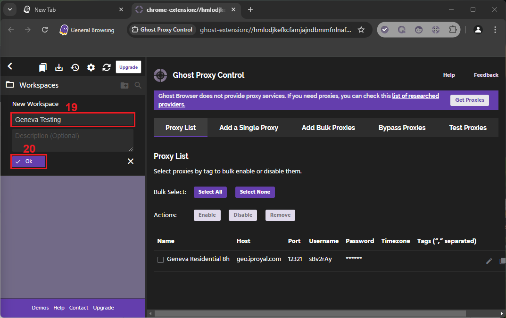The width and height of the screenshot is (506, 318).
Task: Open the Upgrade link in sidebar footer
Action: click(x=103, y=308)
